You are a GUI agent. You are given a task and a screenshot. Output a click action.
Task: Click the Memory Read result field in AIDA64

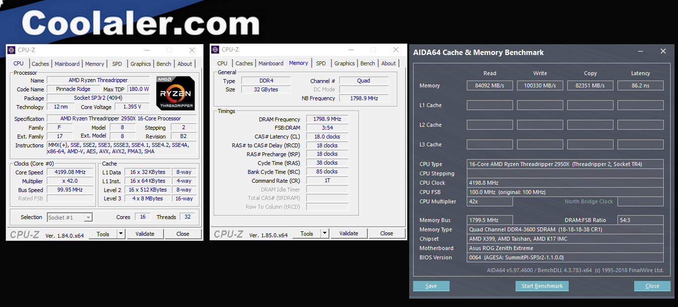point(489,85)
